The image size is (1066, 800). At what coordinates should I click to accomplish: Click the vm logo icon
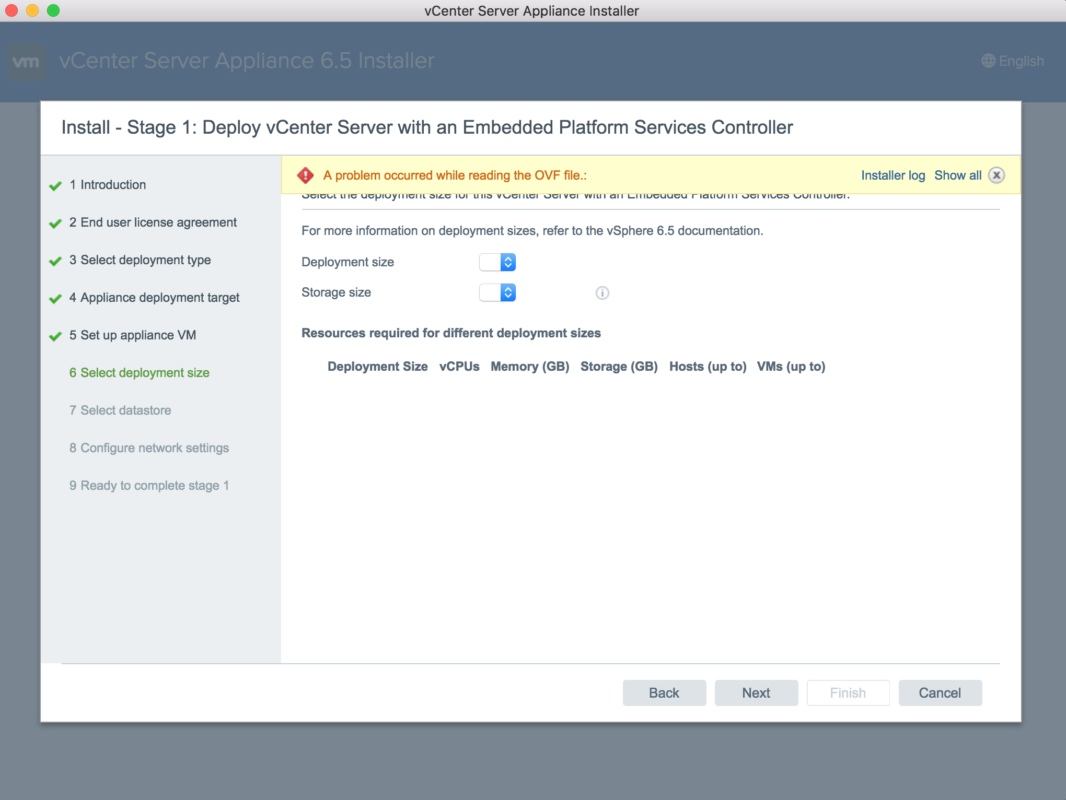coord(26,62)
